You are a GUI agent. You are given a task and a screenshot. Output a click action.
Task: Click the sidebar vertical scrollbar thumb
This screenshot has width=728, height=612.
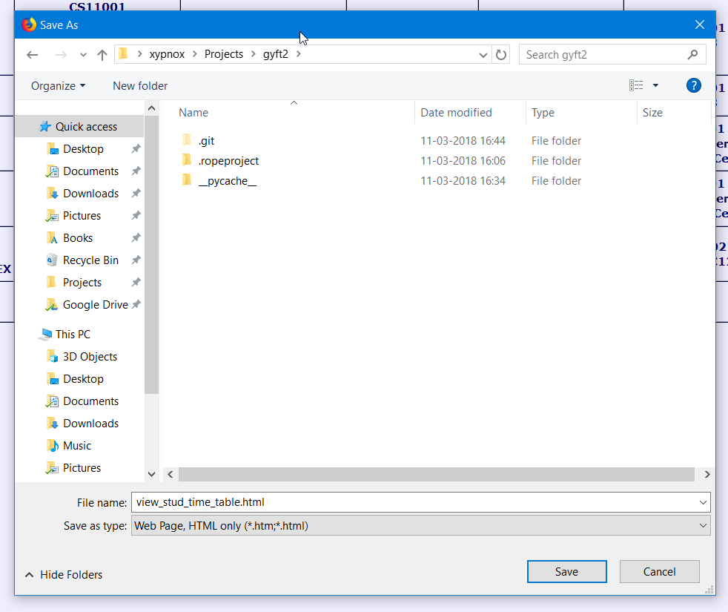pyautogui.click(x=151, y=254)
